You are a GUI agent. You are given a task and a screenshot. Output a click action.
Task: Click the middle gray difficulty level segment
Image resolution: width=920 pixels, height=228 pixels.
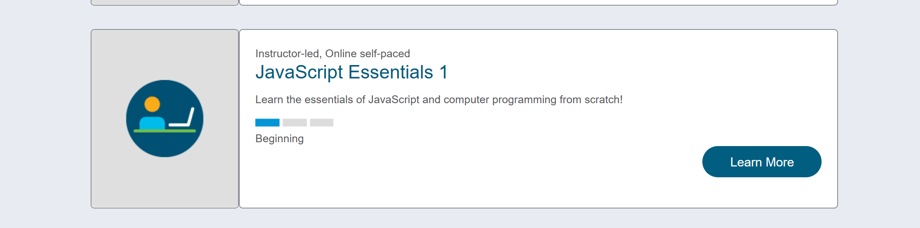coord(295,123)
